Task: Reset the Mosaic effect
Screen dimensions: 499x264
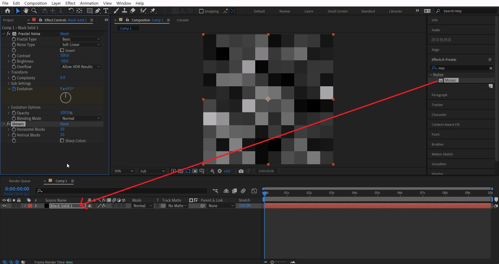Action: coord(64,124)
